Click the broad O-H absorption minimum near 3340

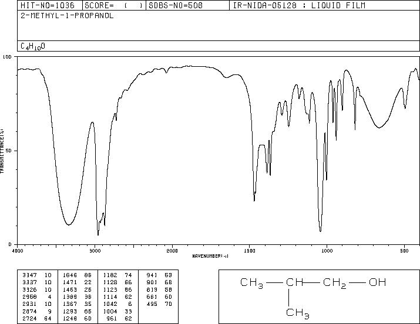[x=69, y=224]
